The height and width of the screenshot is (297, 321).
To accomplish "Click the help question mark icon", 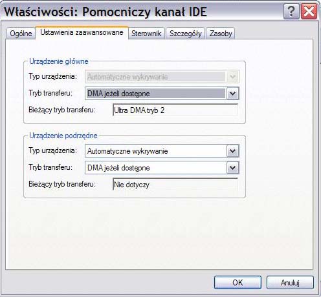I will click(x=291, y=11).
